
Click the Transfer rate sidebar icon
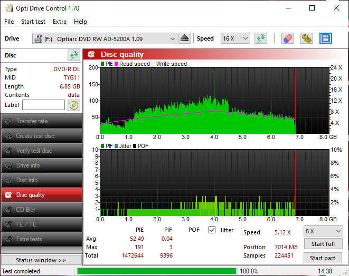8,121
